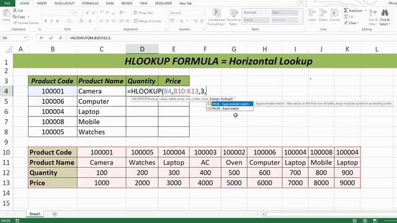
Task: Click the Enter checkmark in formula bar
Action: [51, 38]
